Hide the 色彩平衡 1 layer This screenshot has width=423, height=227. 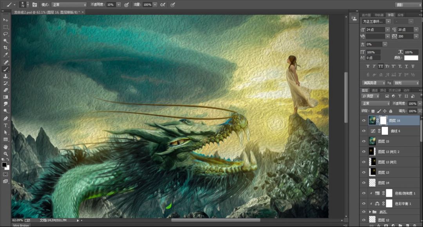(x=363, y=204)
